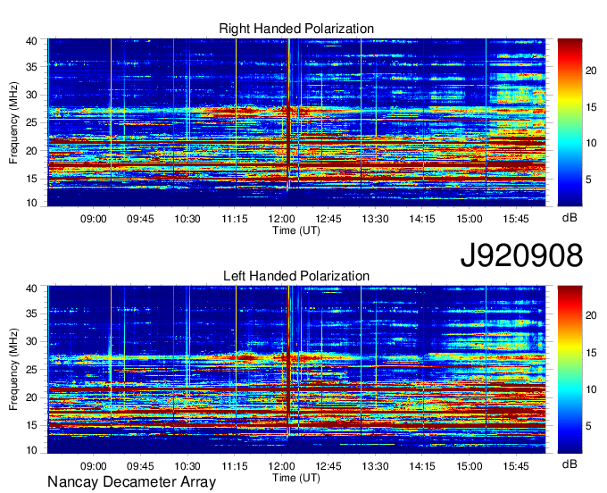The height and width of the screenshot is (493, 607).
Task: Click the "30" frequency tick on Left Handed plot
Action: 31,341
